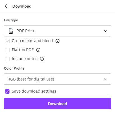
Task: Select the Include notes label text
Action: [25, 59]
